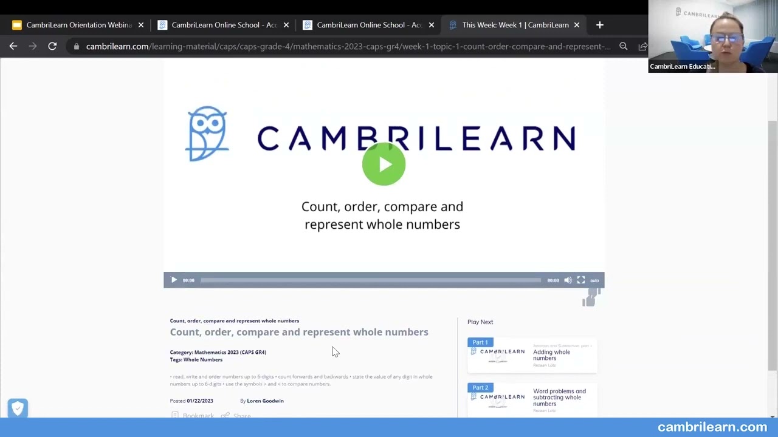Open the auto quality setting in the player
This screenshot has width=778, height=437.
pyautogui.click(x=594, y=280)
